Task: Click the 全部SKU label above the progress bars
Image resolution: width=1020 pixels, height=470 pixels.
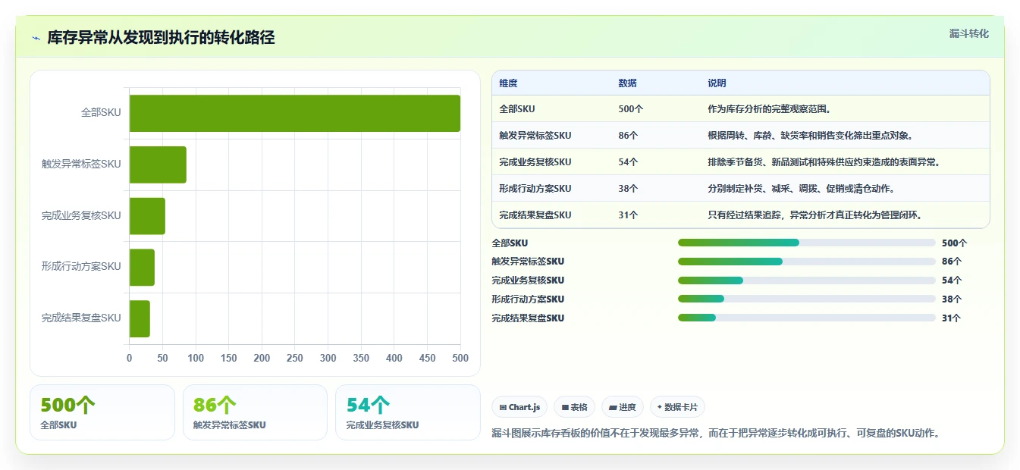Action: 510,243
